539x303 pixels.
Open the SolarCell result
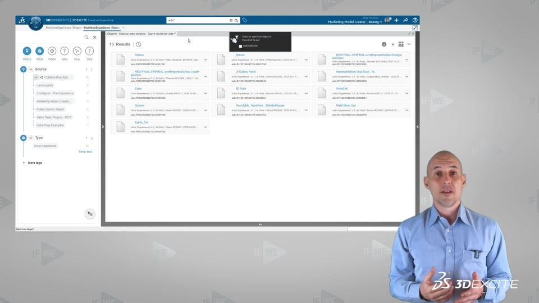342,89
